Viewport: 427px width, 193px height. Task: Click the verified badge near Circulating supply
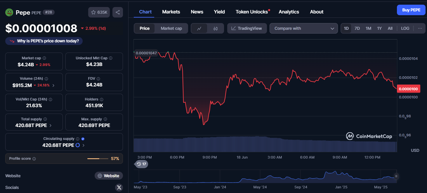(83, 139)
